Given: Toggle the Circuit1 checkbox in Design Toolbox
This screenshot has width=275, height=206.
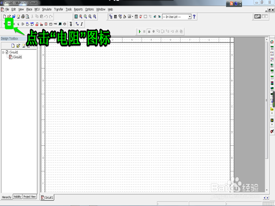Looking at the screenshot, I should pyautogui.click(x=7, y=52).
